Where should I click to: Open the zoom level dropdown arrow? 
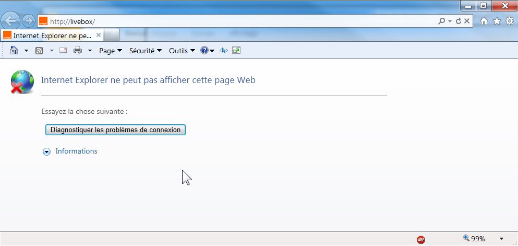(x=501, y=239)
